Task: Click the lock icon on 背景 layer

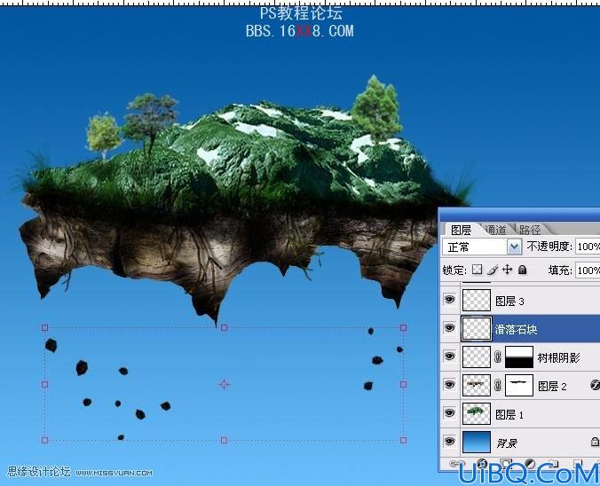Action: 595,442
